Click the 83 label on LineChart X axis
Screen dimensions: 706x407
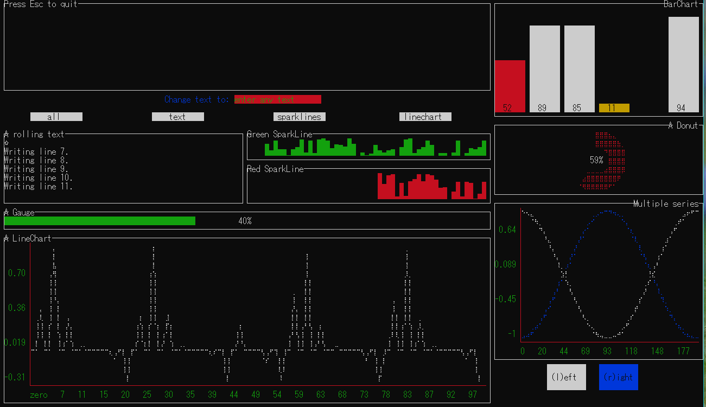click(x=408, y=395)
